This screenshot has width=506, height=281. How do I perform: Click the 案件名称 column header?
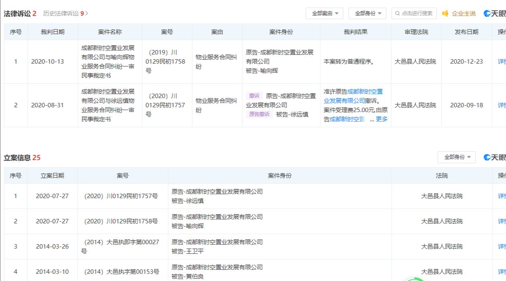click(x=110, y=32)
